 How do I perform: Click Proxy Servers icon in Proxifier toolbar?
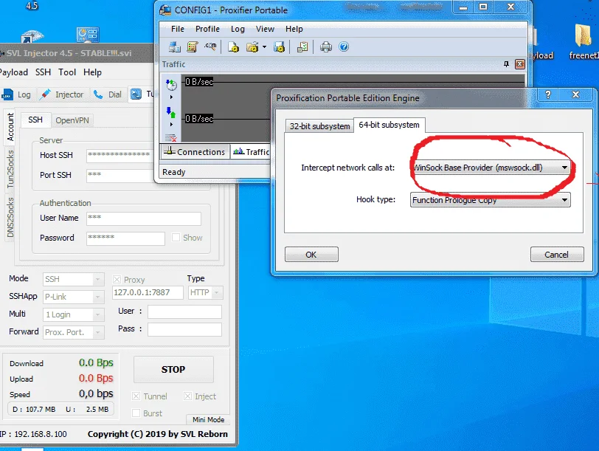coord(175,47)
